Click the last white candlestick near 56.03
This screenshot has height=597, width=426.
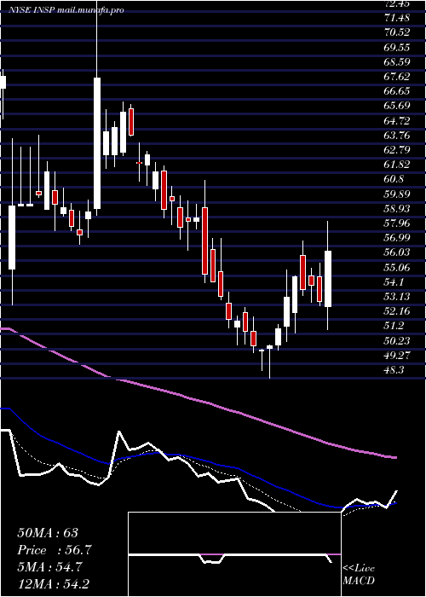[328, 279]
